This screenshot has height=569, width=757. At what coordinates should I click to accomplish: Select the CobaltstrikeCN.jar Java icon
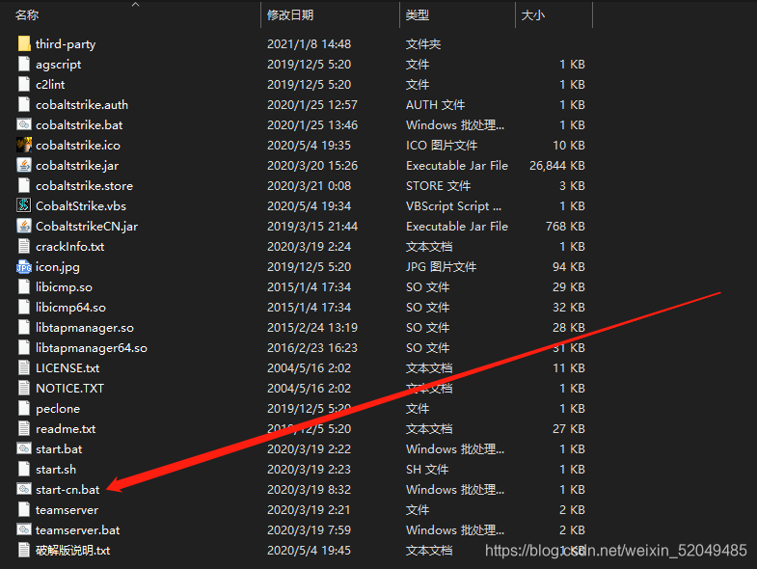pos(24,226)
